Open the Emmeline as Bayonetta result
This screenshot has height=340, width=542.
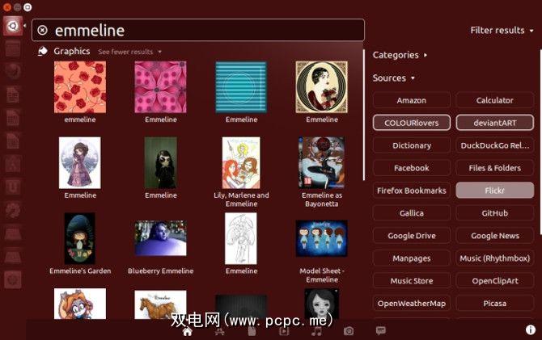point(321,162)
